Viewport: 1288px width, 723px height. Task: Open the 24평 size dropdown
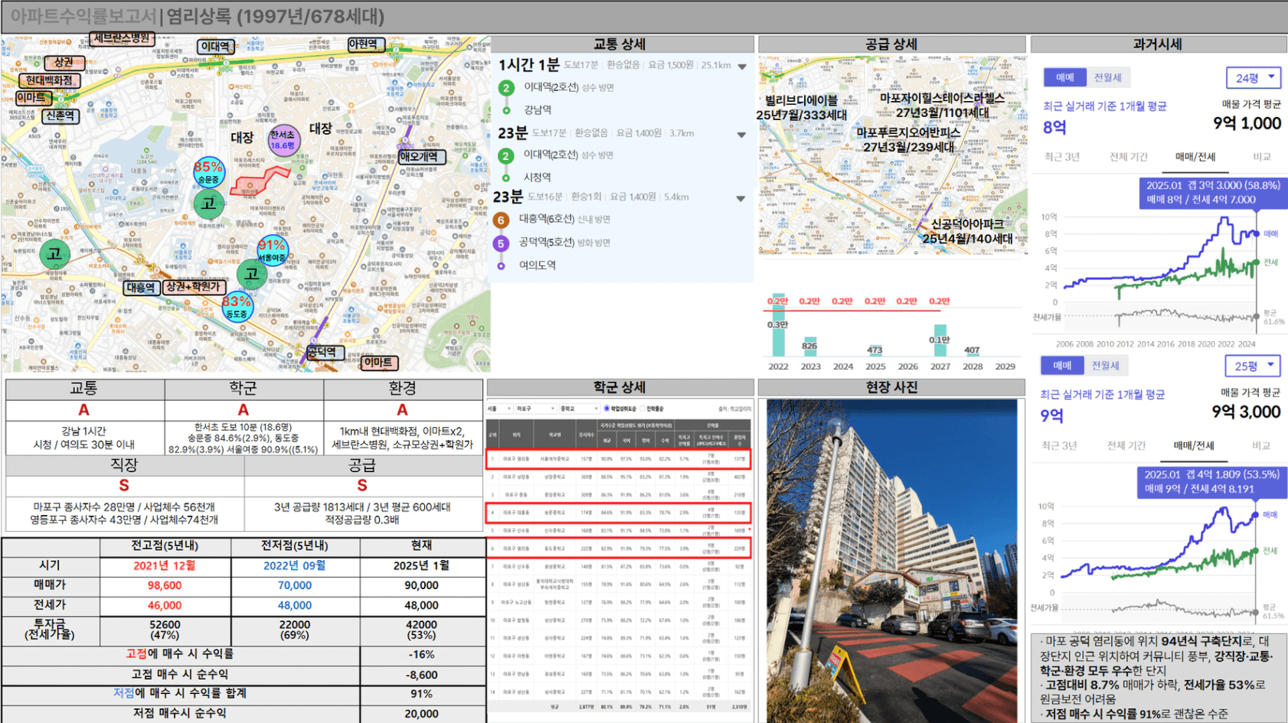pos(1254,77)
